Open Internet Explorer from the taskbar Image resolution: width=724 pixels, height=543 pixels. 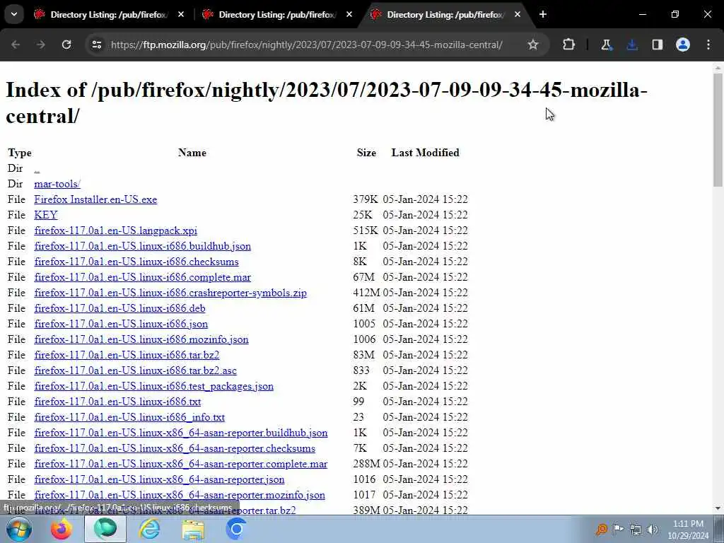[150, 529]
